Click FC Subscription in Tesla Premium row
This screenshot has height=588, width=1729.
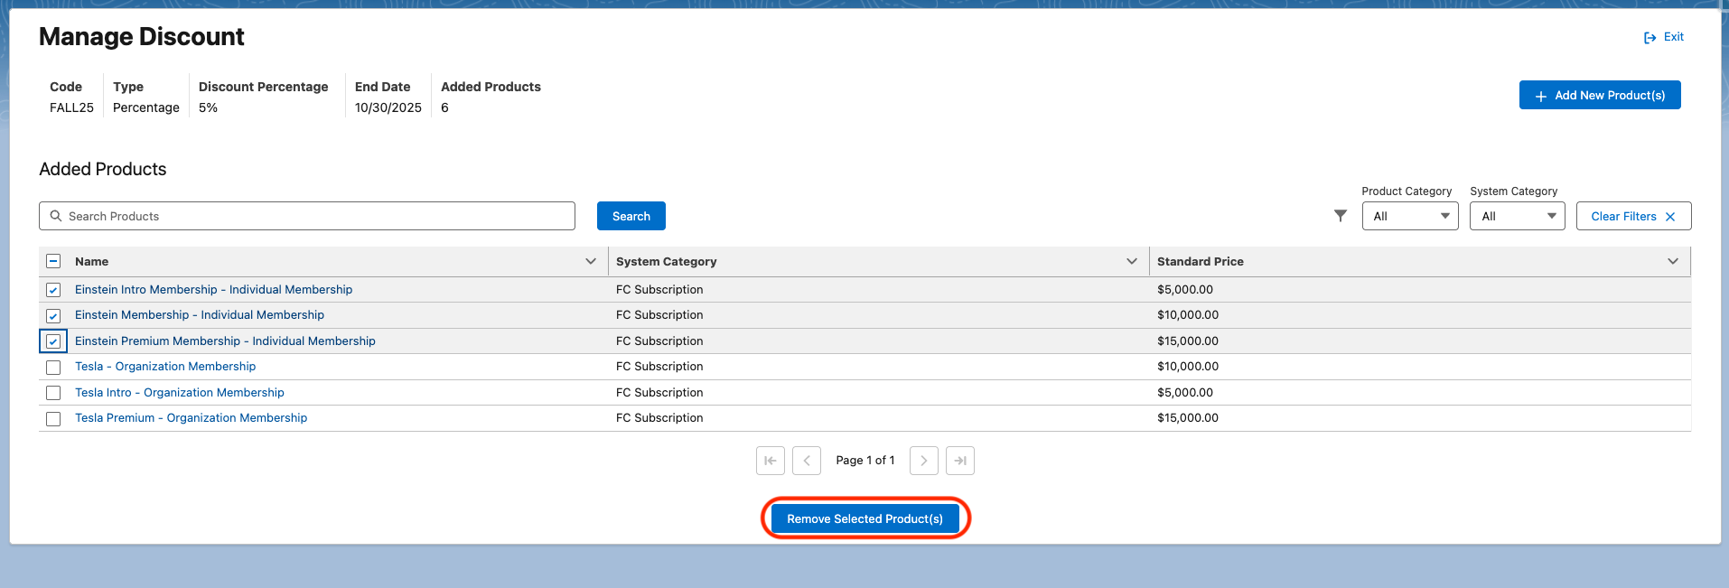[x=659, y=417]
